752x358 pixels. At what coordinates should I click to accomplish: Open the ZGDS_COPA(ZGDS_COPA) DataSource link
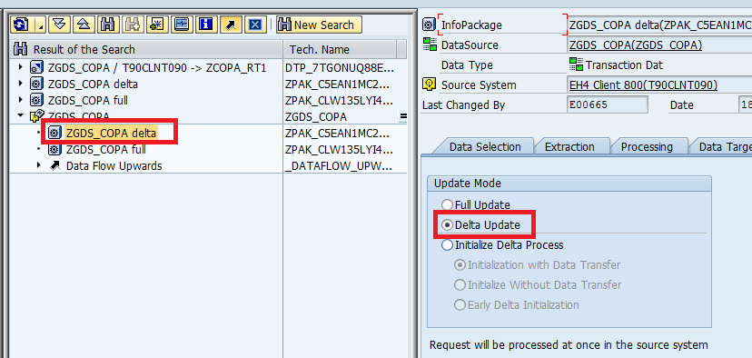tap(636, 45)
